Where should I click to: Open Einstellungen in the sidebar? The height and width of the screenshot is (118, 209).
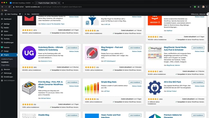8,77
